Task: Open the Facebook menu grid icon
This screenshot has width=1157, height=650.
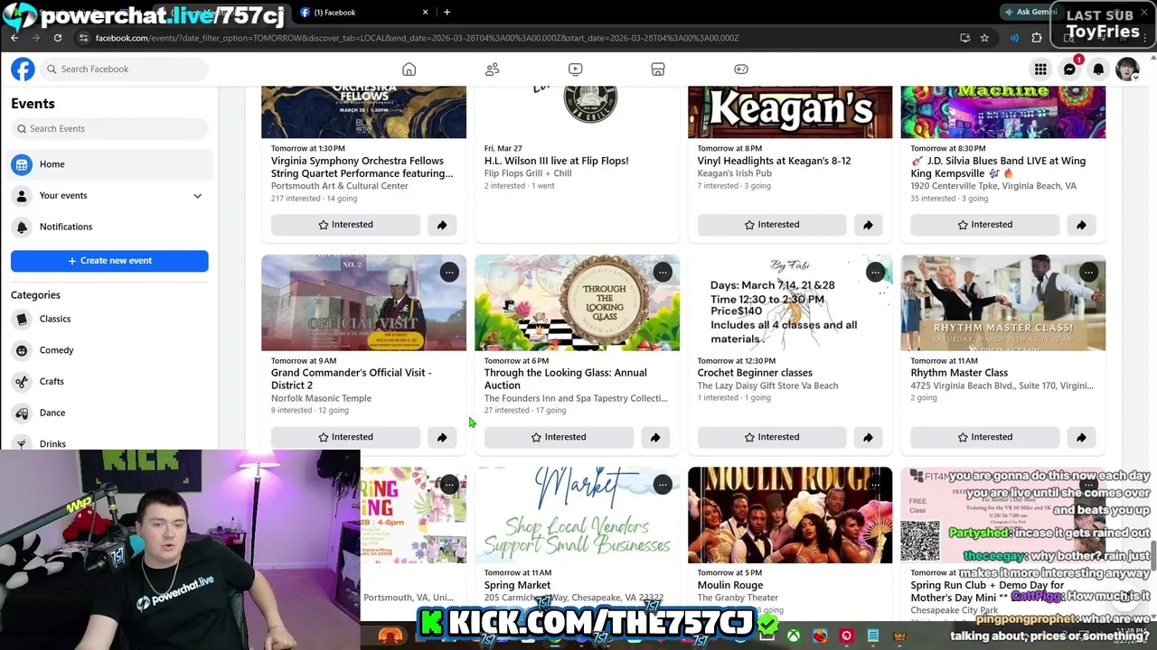Action: (1040, 70)
